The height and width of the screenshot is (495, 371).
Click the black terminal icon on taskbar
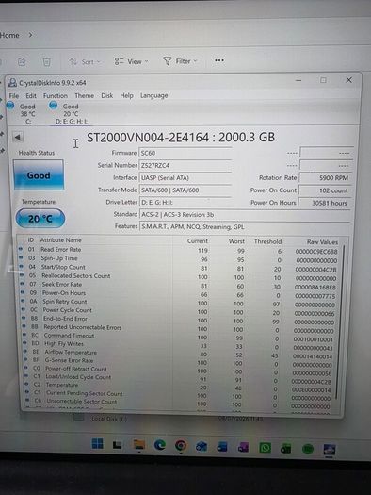tap(118, 445)
